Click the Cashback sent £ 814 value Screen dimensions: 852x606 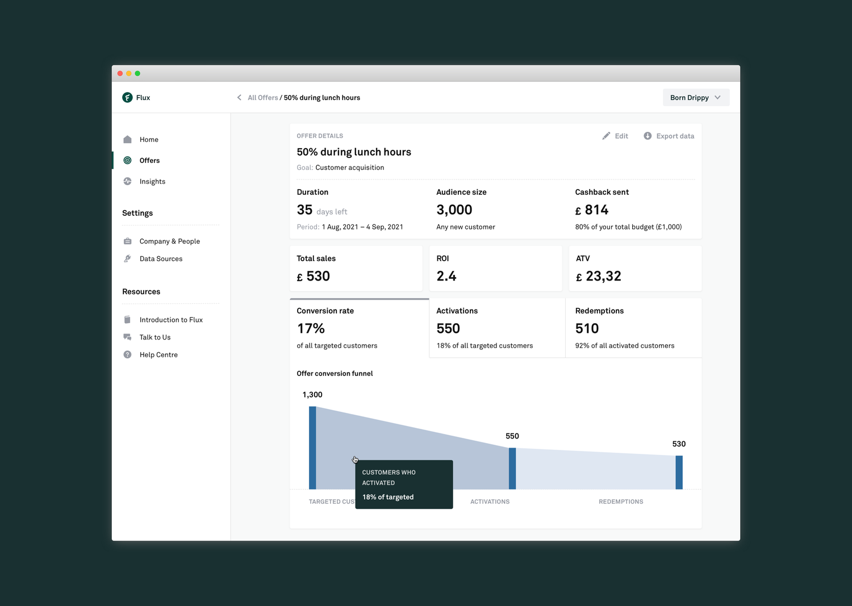click(592, 210)
